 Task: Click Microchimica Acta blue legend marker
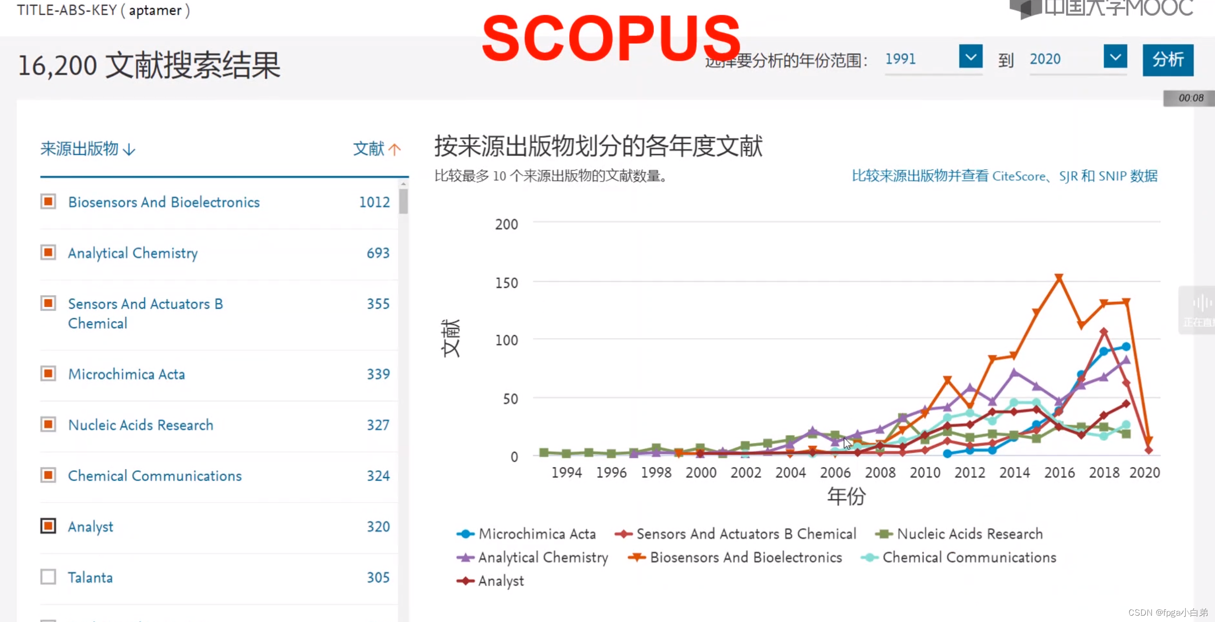tap(465, 534)
